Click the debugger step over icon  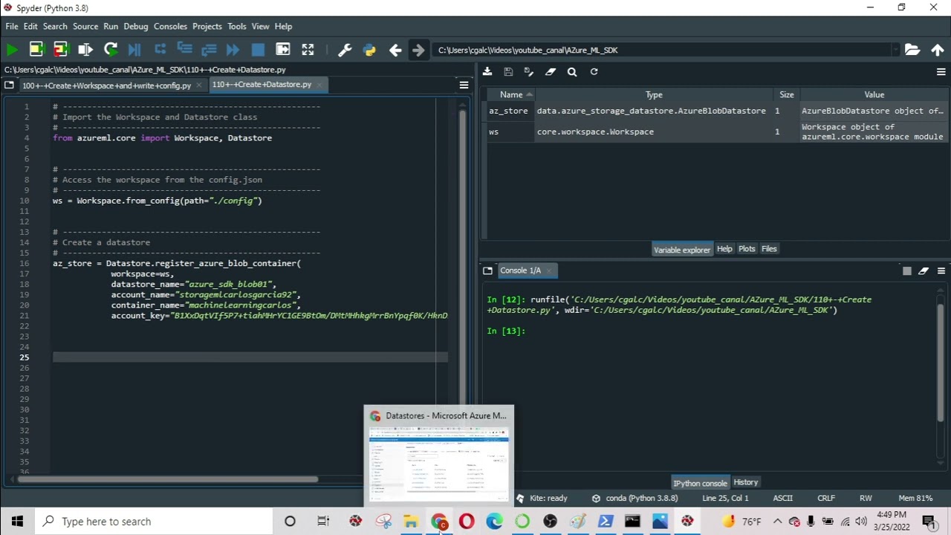coord(160,50)
